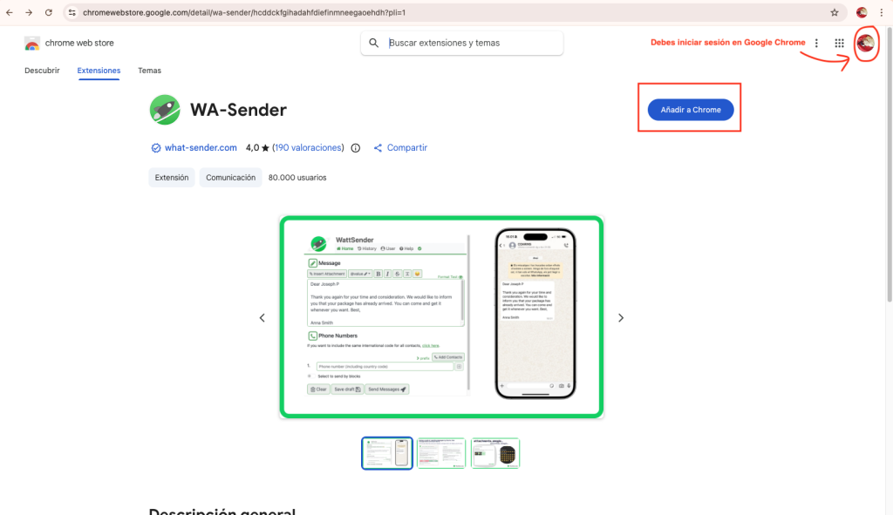The width and height of the screenshot is (893, 515).
Task: Click the WA-Sender rocket logo
Action: pyautogui.click(x=165, y=110)
